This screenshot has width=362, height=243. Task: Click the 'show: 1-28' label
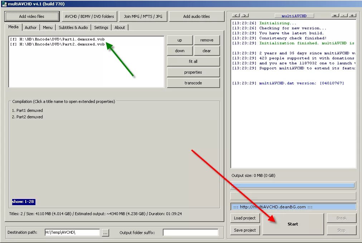[23, 202]
